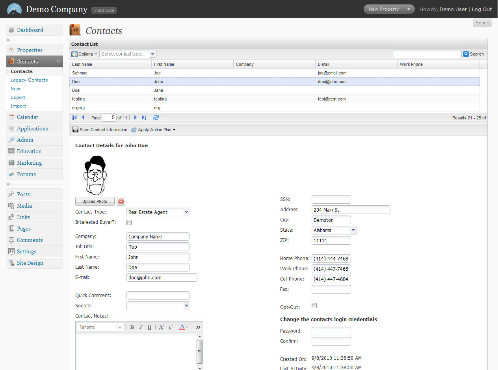Enable the Interested Buyer checkbox
This screenshot has height=370, width=498.
[129, 222]
